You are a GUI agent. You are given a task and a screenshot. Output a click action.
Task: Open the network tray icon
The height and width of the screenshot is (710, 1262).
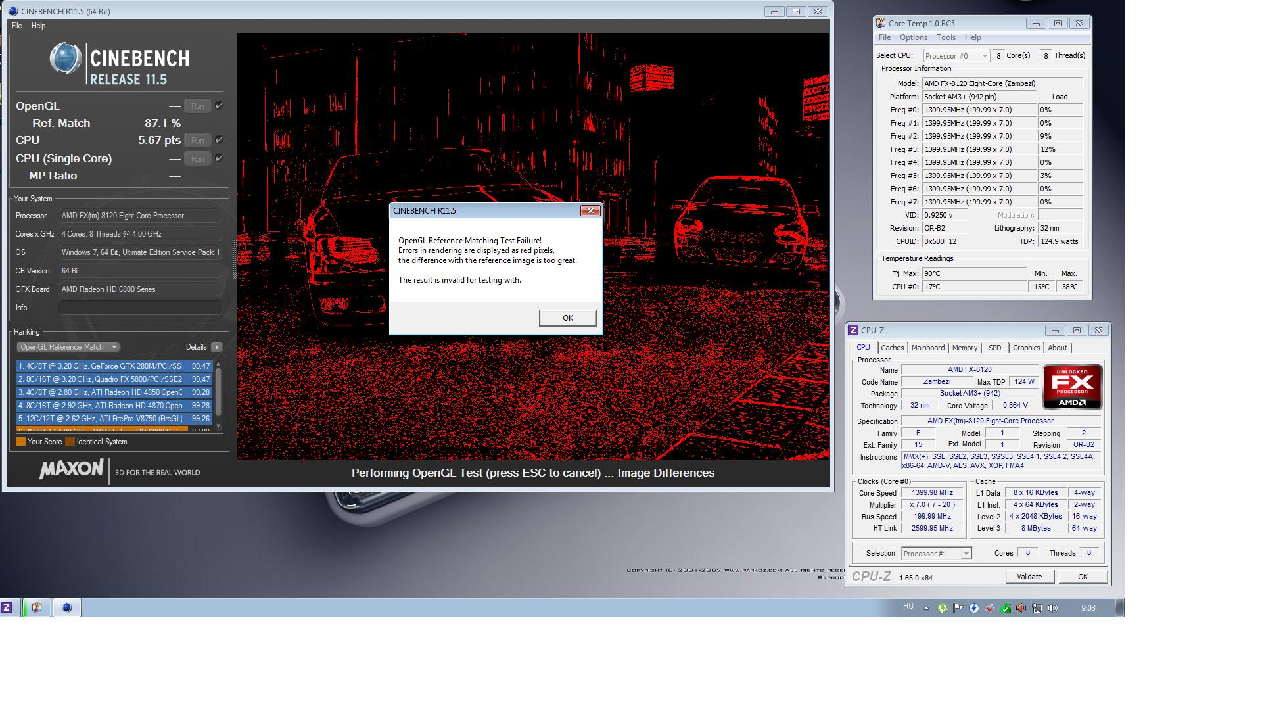[1037, 608]
